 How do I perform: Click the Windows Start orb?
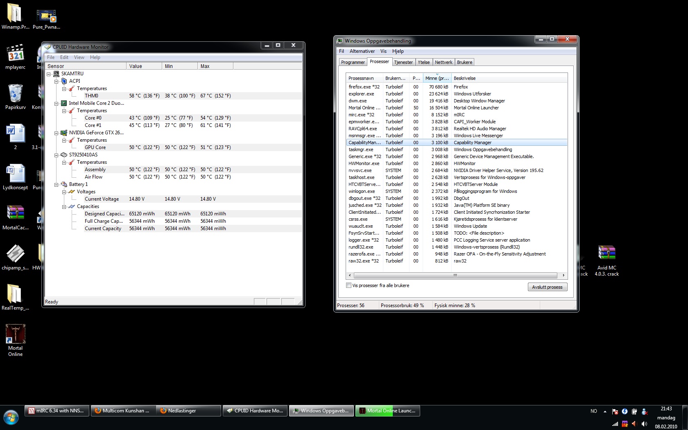pos(11,418)
